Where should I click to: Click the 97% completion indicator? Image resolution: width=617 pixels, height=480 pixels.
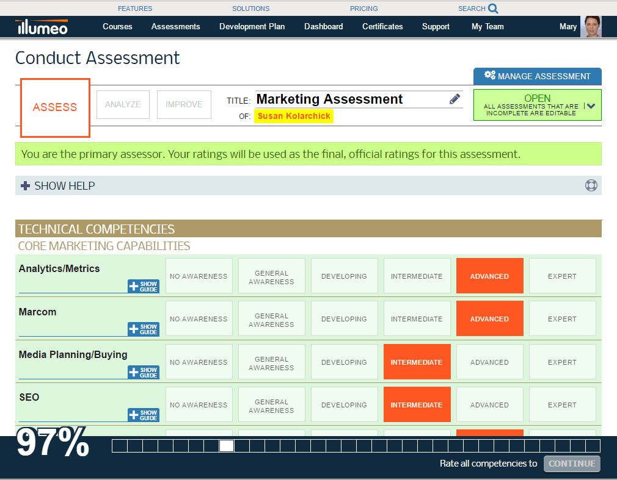pyautogui.click(x=53, y=442)
